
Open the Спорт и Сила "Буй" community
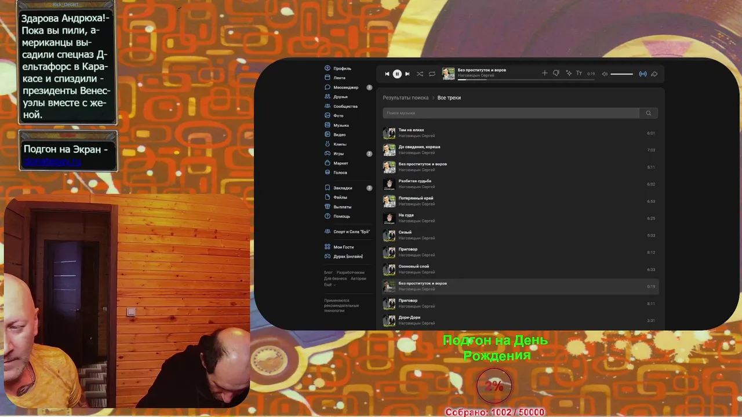click(347, 232)
